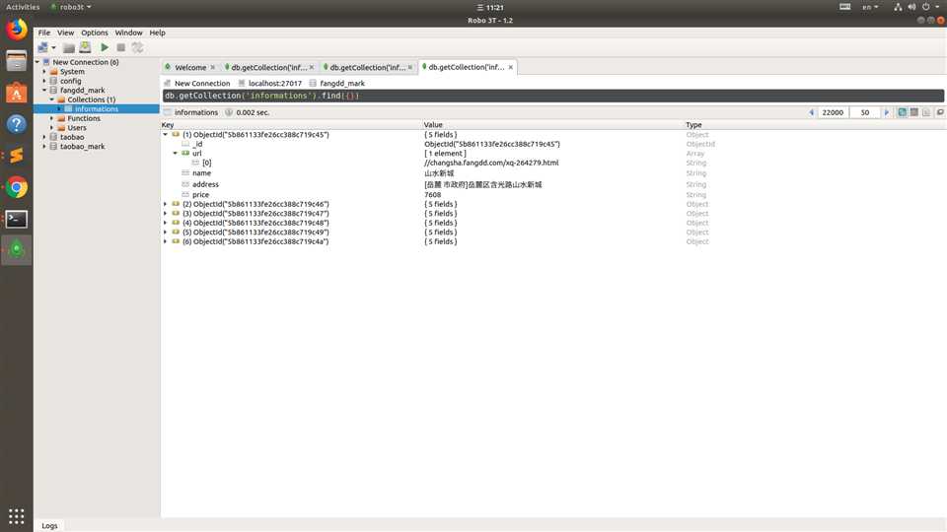Click the Connect to MongoDB toolbar icon

[x=42, y=47]
